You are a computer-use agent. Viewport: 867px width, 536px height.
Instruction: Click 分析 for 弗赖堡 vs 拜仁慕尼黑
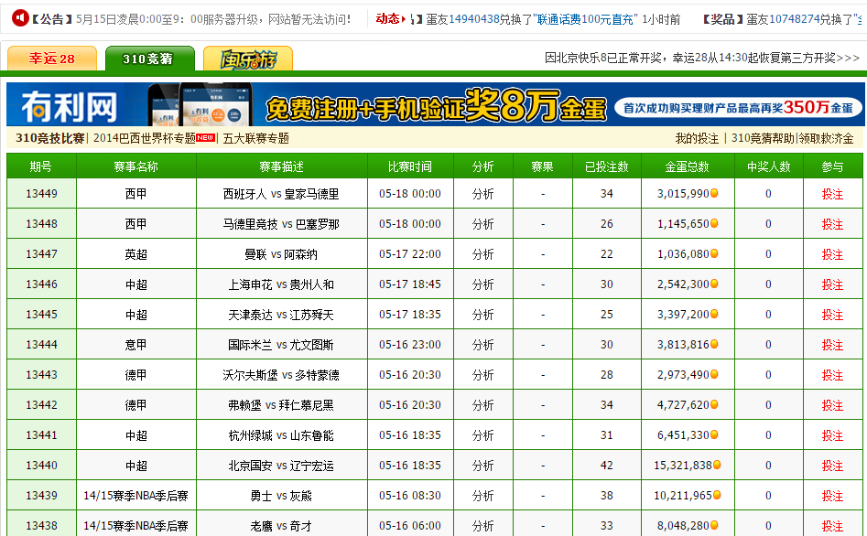click(x=482, y=405)
